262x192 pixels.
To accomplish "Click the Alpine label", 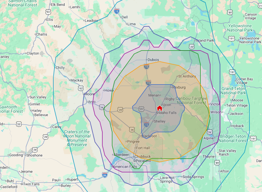I will tap(208, 138).
